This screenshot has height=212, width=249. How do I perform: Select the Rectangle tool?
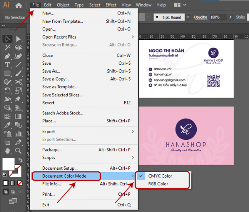(7, 73)
